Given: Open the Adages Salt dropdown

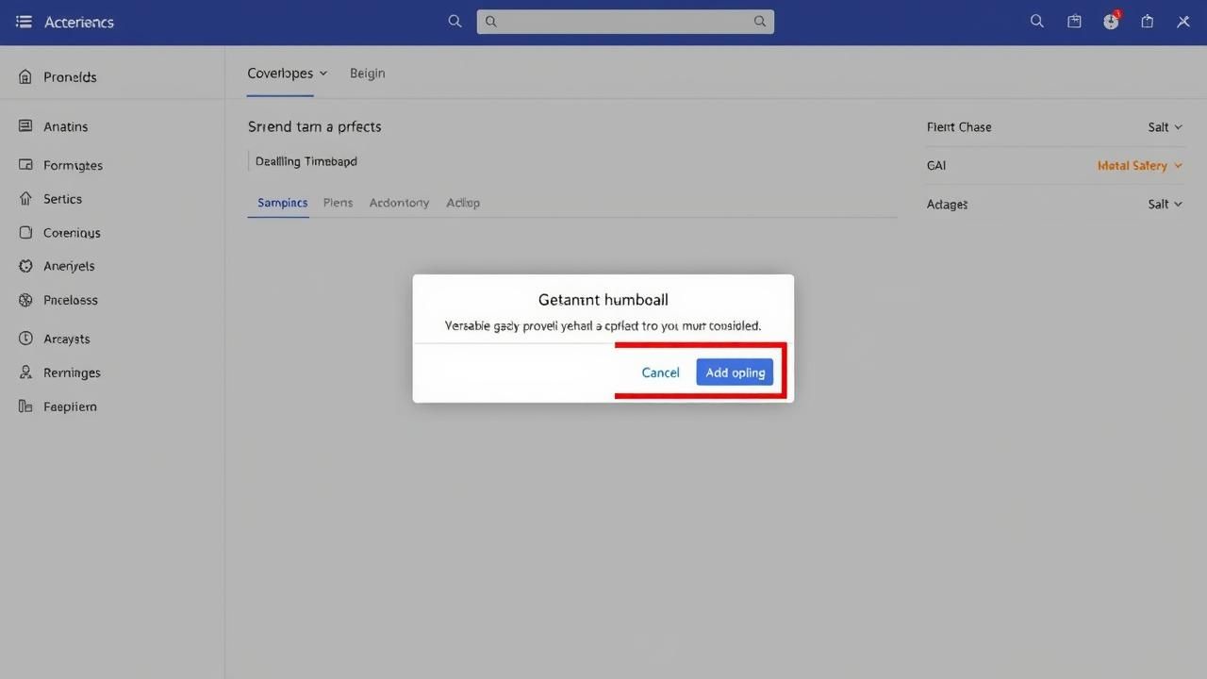Looking at the screenshot, I should pos(1165,204).
